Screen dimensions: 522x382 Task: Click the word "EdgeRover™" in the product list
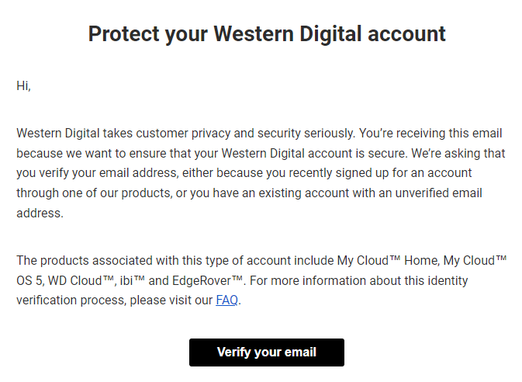(x=207, y=280)
